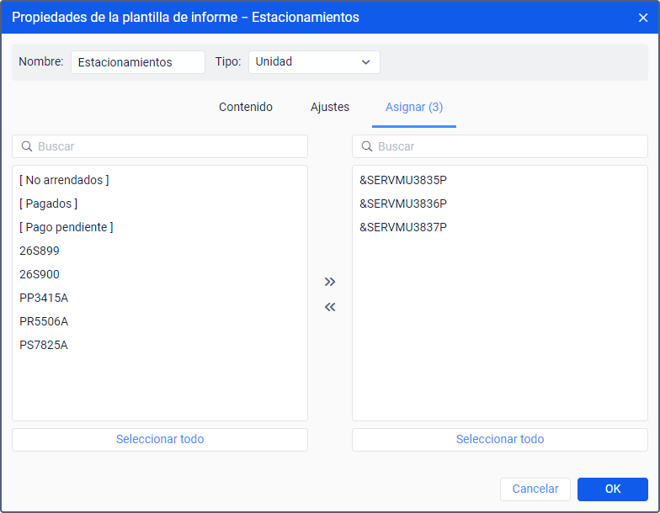660x513 pixels.
Task: Open the Tipo dropdown showing Unidad
Action: point(314,62)
